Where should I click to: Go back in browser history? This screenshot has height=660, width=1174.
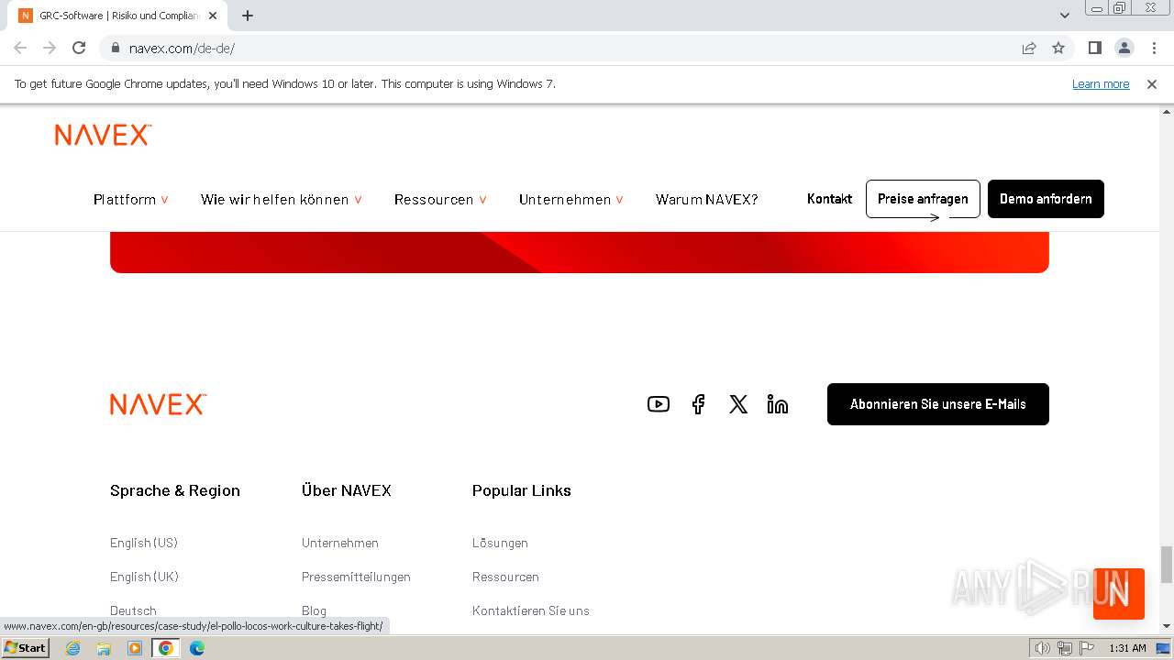(x=20, y=48)
